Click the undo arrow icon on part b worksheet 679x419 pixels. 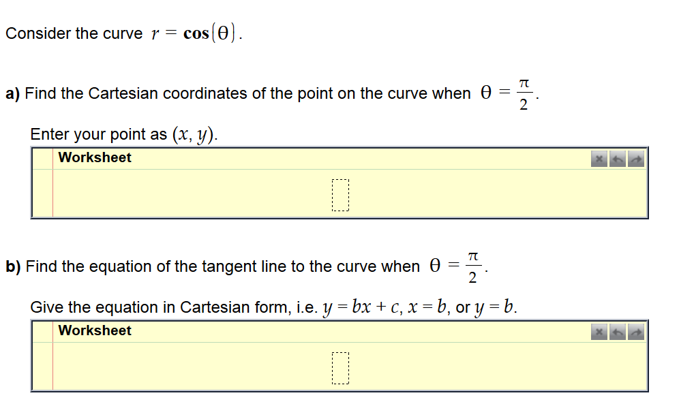pos(617,332)
